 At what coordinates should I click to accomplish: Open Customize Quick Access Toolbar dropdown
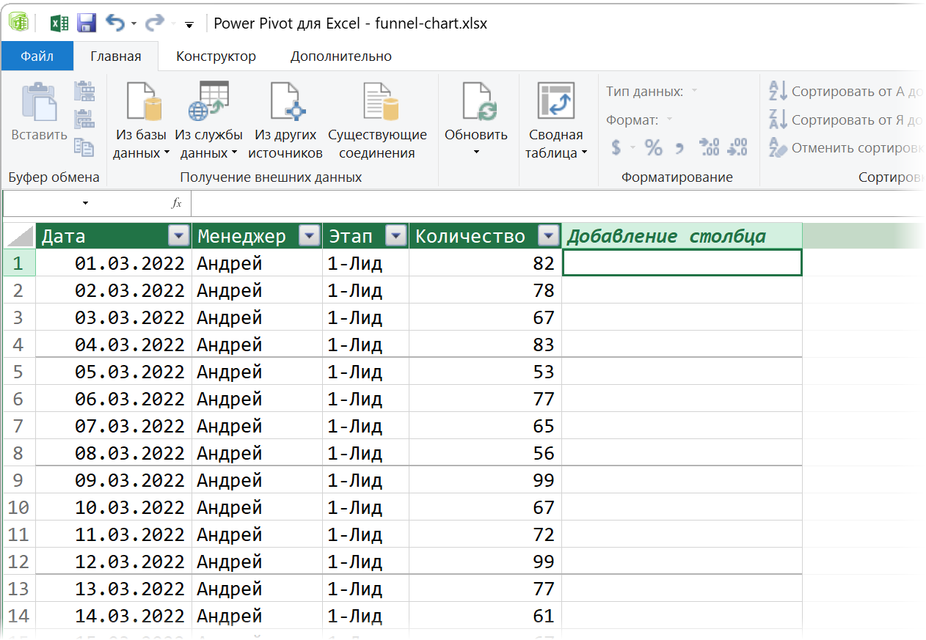coord(189,25)
